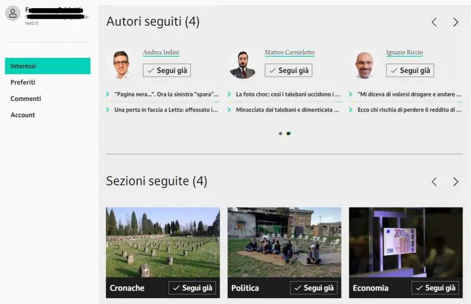The height and width of the screenshot is (304, 471).
Task: Toggle Segui già on Politica section
Action: pyautogui.click(x=313, y=288)
